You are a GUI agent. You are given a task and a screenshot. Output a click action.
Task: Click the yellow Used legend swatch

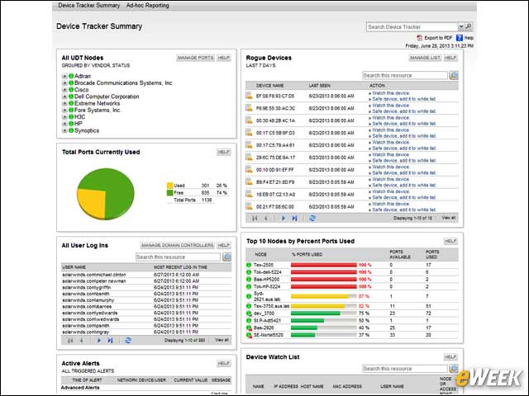170,186
